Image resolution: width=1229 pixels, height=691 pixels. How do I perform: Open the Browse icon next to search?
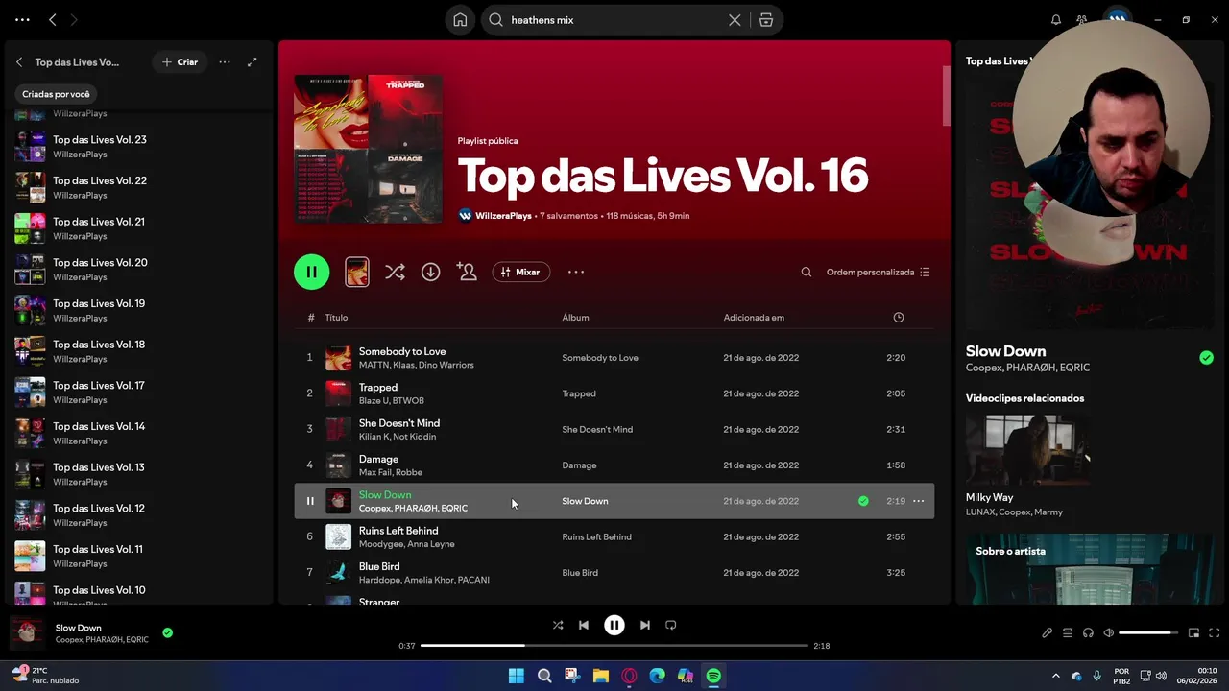click(x=766, y=20)
